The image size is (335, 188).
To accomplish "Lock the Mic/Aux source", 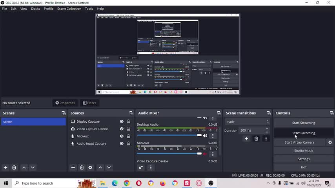I will (128, 136).
